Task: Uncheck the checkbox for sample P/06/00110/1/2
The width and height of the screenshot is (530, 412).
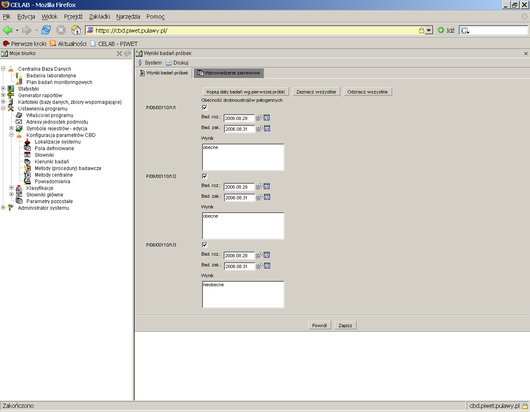Action: point(205,176)
